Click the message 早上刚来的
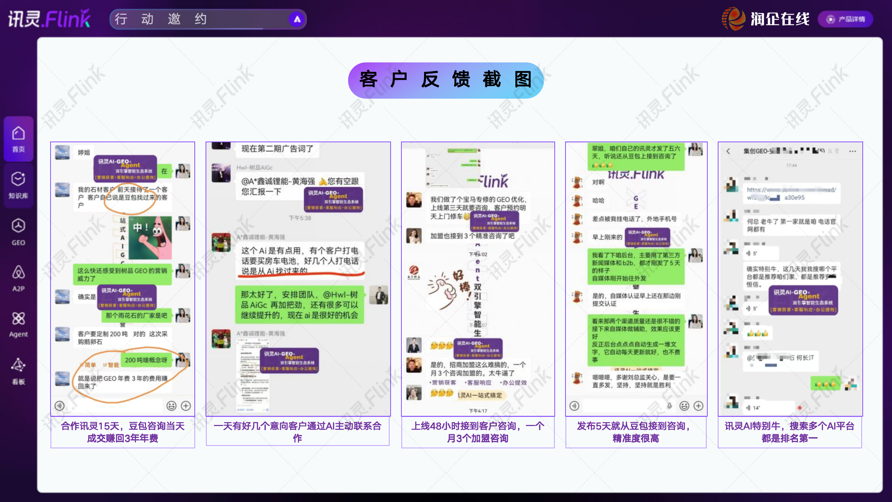This screenshot has height=502, width=892. point(607,237)
